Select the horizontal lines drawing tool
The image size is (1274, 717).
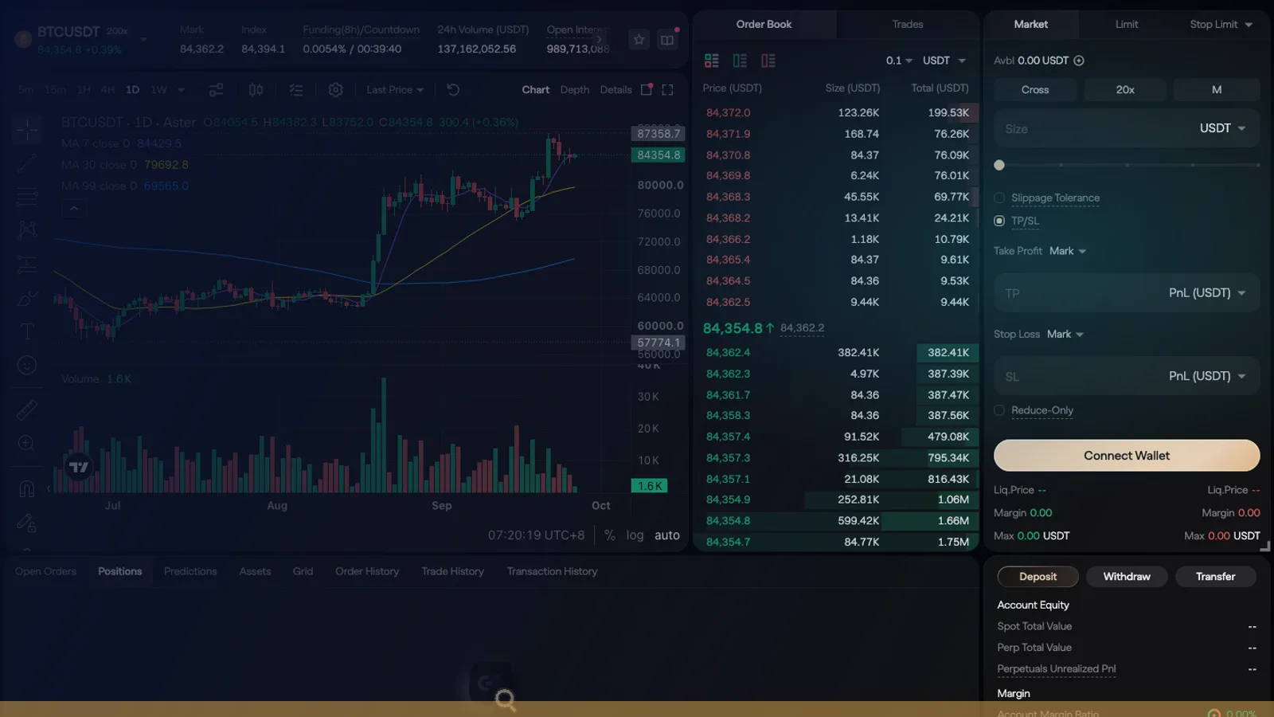pos(27,197)
